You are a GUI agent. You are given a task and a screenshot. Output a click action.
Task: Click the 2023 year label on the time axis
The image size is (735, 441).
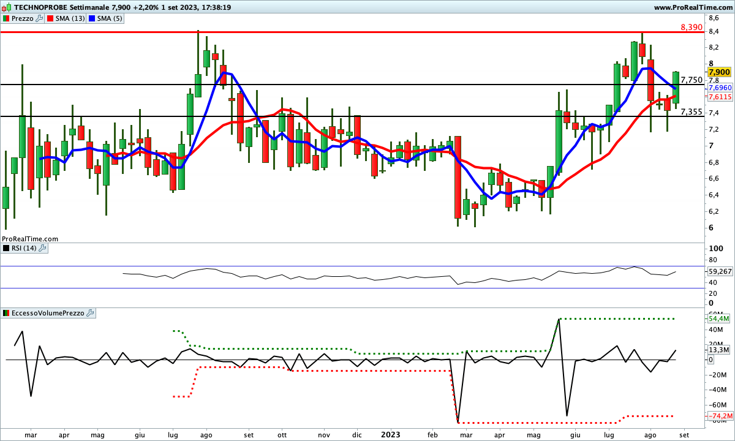pyautogui.click(x=390, y=434)
